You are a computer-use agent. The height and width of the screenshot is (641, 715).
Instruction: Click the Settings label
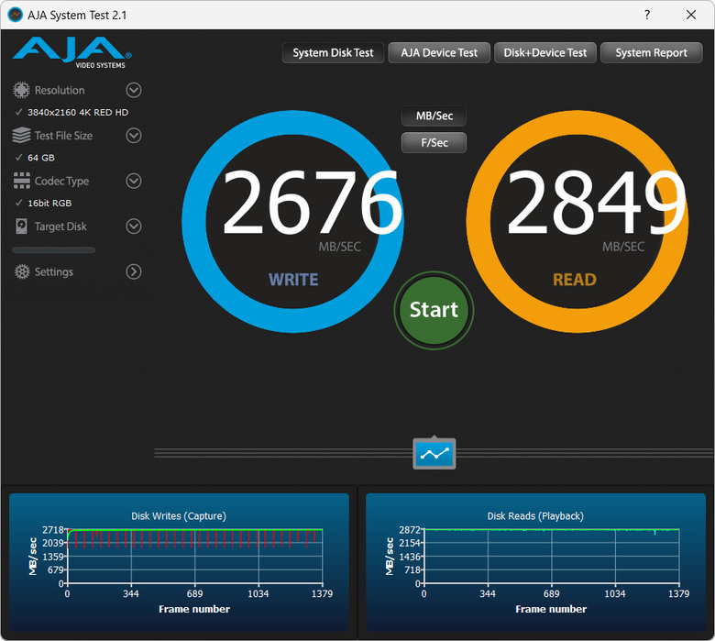click(54, 272)
